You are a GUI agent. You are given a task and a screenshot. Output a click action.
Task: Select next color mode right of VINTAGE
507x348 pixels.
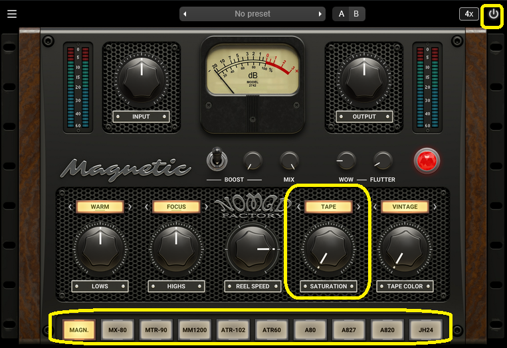click(435, 207)
